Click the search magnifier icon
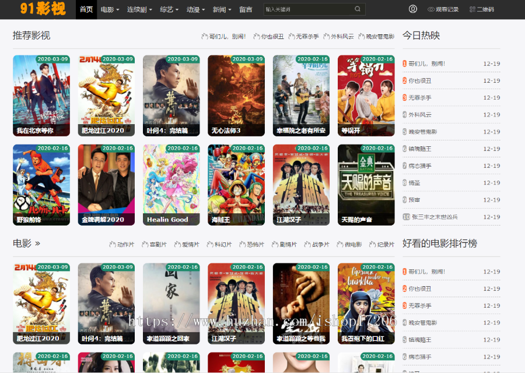 click(358, 9)
